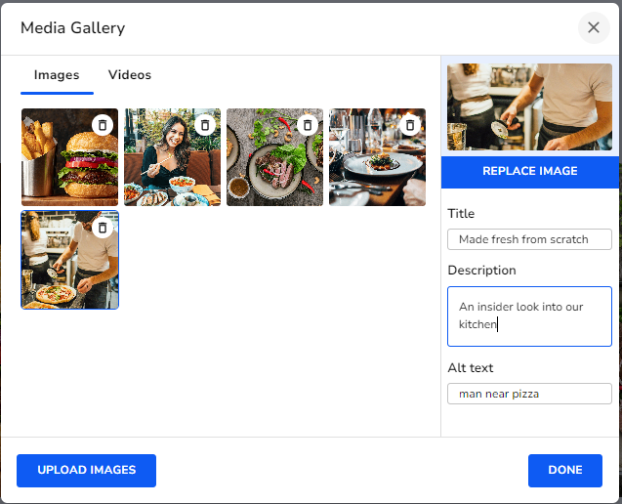Focus the Description text area

point(530,315)
